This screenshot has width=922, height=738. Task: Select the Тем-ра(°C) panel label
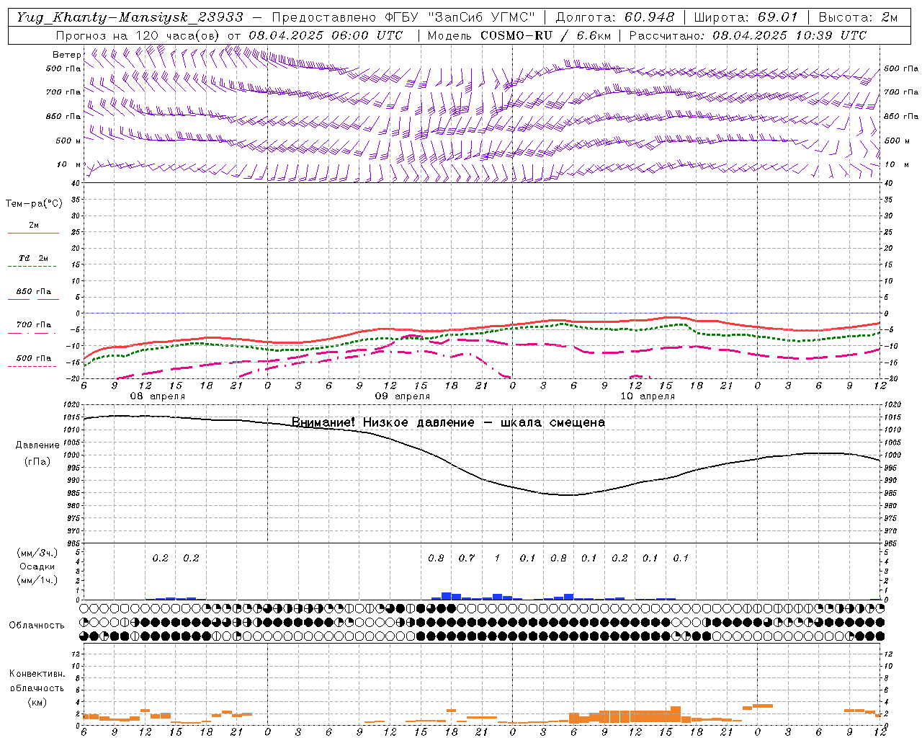click(34, 204)
